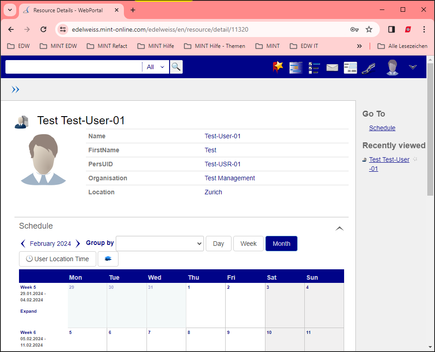Viewport: 435px width, 352px height.
Task: Expand the header user menu chevron
Action: tap(413, 67)
